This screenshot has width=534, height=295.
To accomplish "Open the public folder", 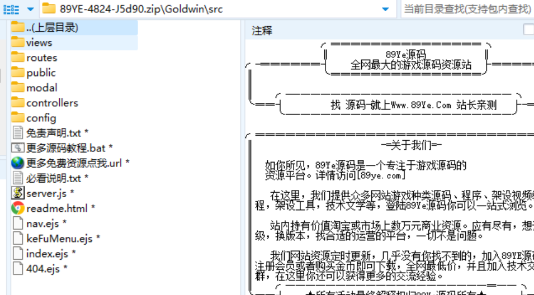I will pos(41,73).
